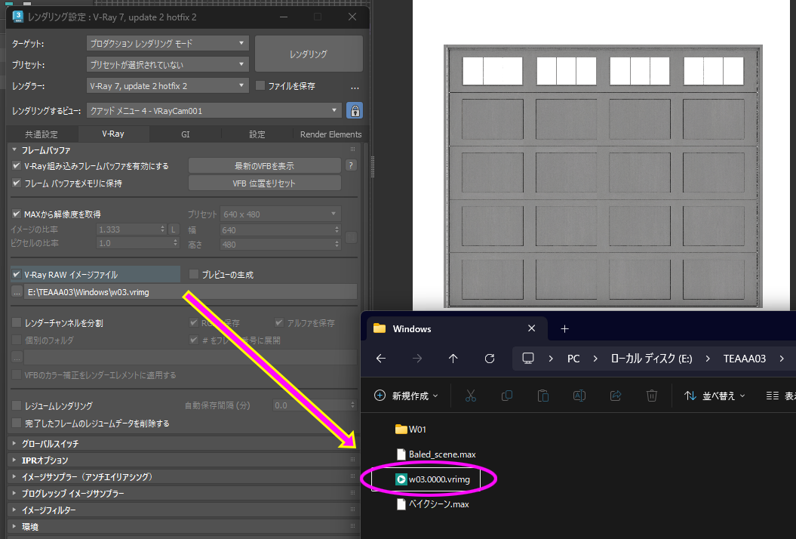Click the paste clipboard icon in Explorer
Viewport: 796px width, 539px height.
(542, 396)
